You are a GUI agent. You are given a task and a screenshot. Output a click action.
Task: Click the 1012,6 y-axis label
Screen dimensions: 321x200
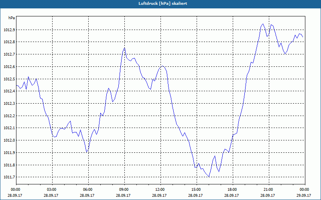9,67
